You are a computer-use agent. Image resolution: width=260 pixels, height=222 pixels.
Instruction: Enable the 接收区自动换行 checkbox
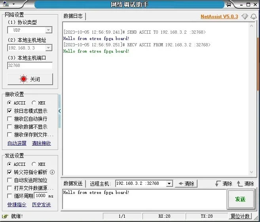pos(10,119)
